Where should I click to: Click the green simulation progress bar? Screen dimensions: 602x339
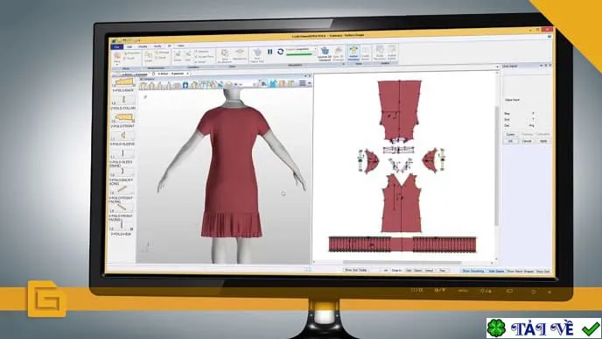[299, 54]
